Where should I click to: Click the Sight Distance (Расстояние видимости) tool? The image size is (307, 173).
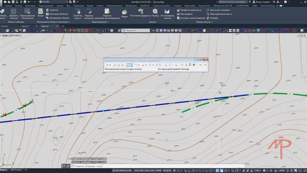(141, 13)
